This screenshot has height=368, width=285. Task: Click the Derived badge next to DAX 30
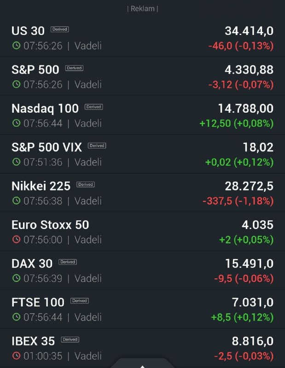coord(68,262)
